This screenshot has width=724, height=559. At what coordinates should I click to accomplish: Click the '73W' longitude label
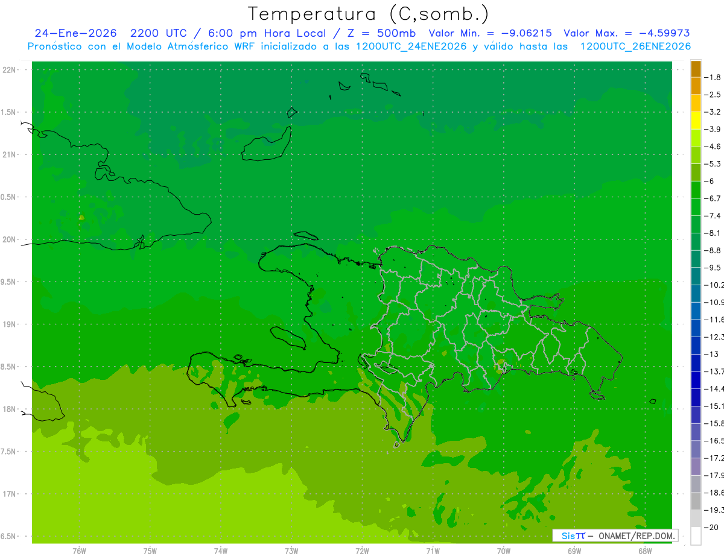click(x=291, y=551)
